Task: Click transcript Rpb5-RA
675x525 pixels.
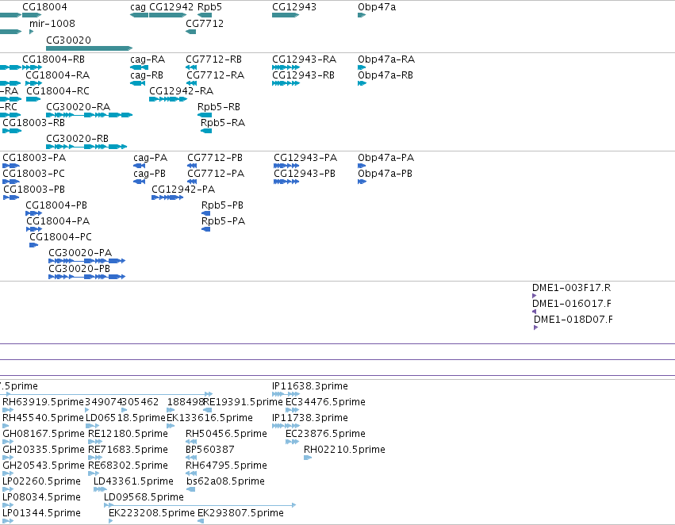Action: click(x=223, y=123)
